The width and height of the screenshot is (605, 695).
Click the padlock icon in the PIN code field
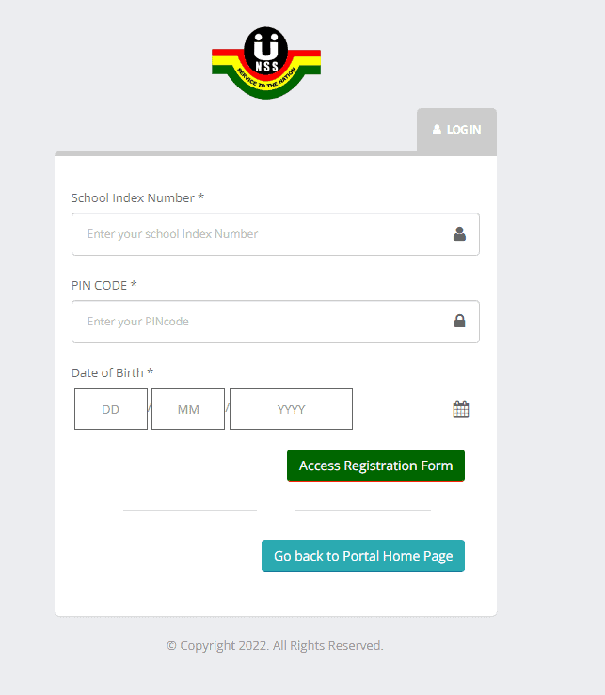coord(459,321)
